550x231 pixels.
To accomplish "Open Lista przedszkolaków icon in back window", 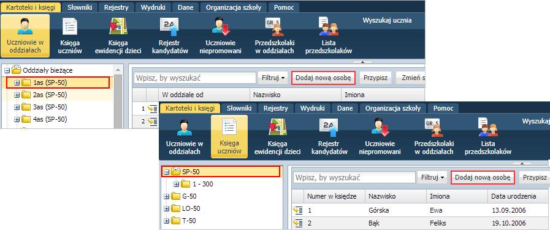I will pos(329,35).
